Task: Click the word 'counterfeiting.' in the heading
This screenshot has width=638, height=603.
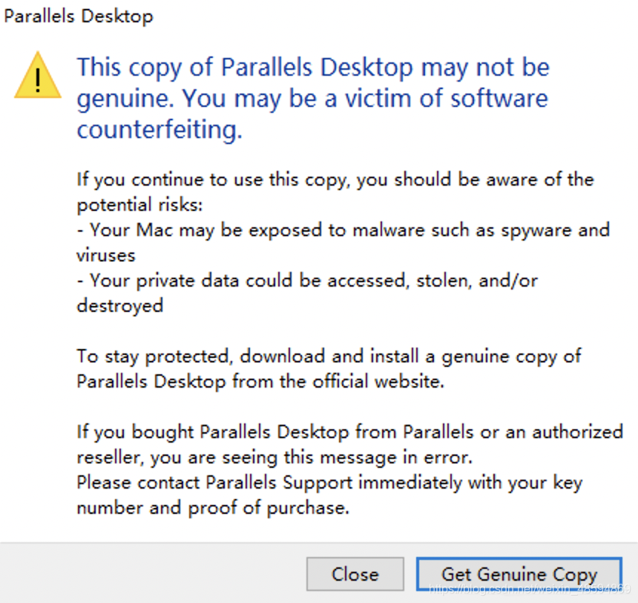Action: (159, 129)
